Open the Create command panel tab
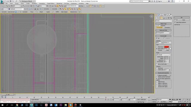 156,15
